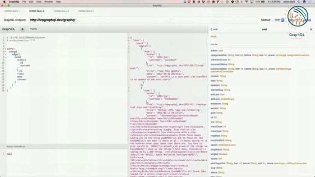
Task: Click the editLock field in docs
Action: pyautogui.click(x=215, y=99)
